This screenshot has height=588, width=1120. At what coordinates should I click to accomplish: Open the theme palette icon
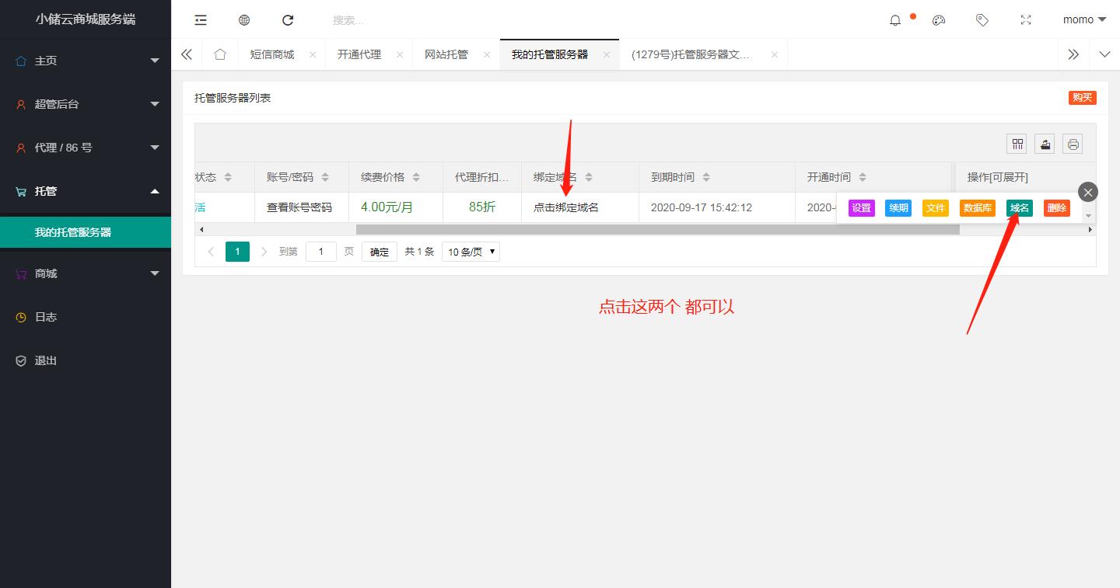pos(939,20)
